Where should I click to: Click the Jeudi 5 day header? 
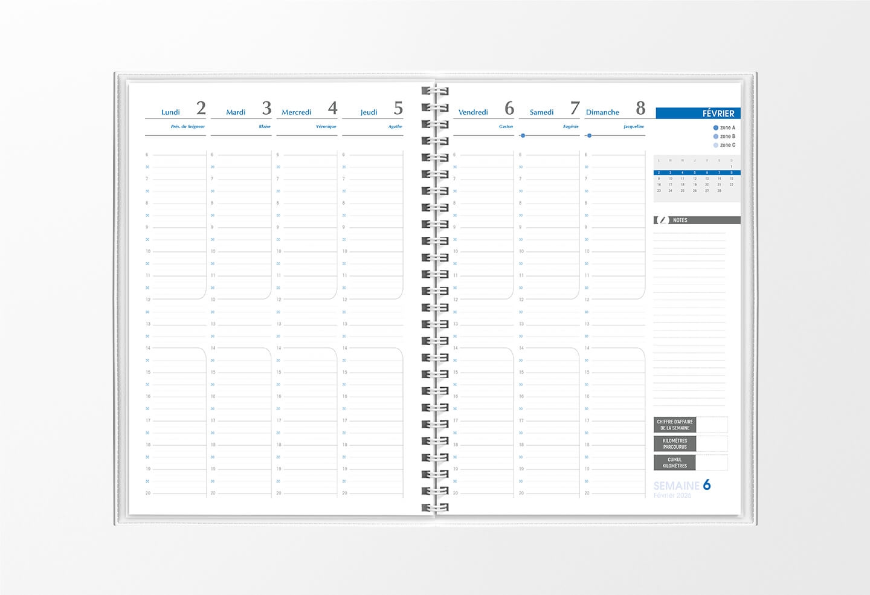pyautogui.click(x=373, y=110)
